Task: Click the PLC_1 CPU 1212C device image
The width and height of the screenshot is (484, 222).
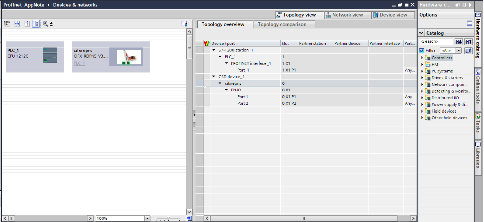Action: pyautogui.click(x=50, y=55)
